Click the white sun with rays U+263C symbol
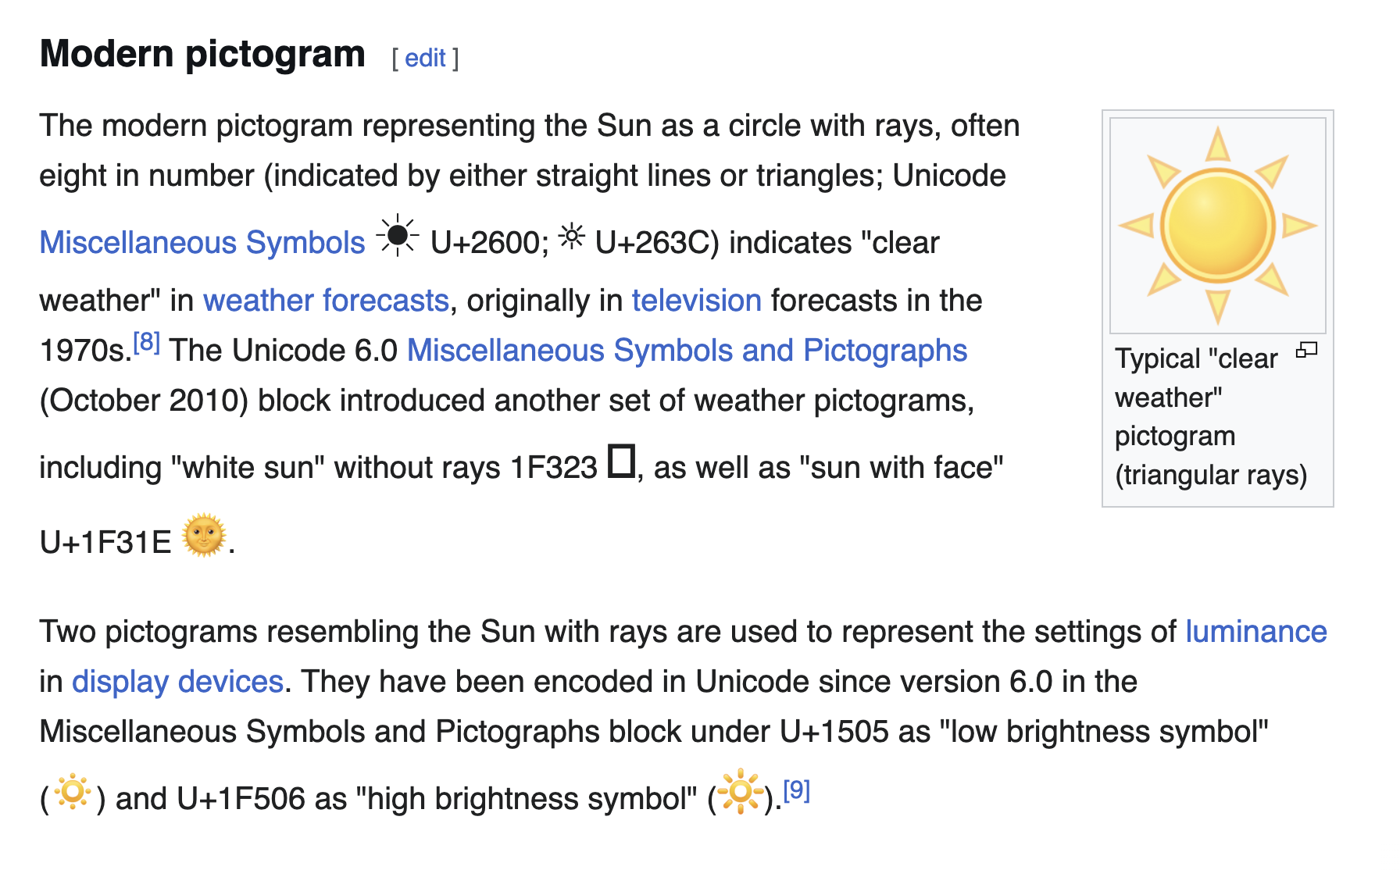 [x=572, y=236]
